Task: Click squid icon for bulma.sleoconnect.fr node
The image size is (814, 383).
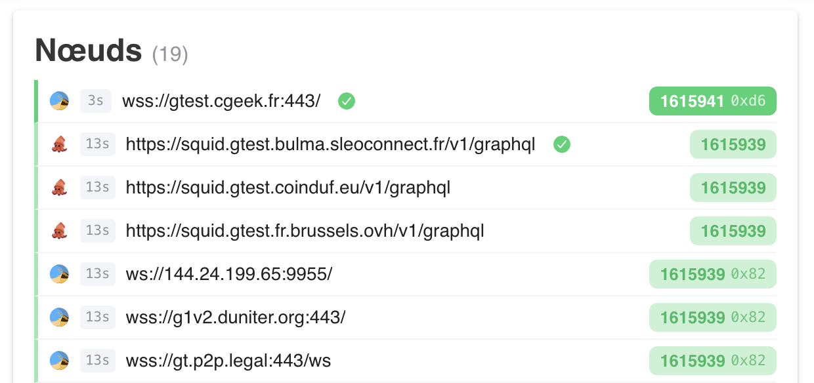Action: click(x=60, y=144)
